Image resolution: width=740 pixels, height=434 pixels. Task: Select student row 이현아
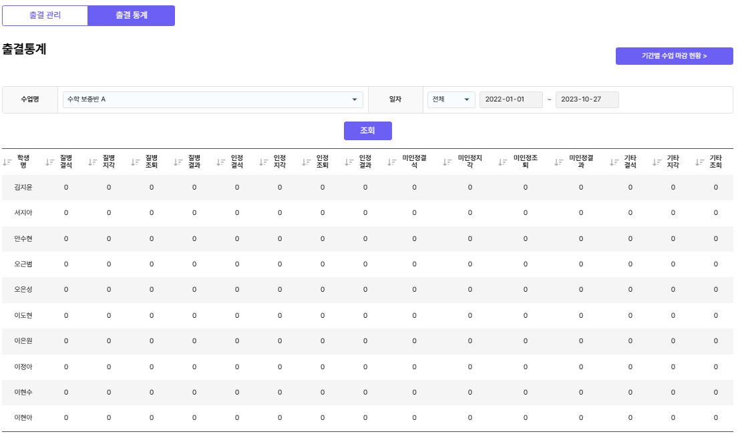point(367,418)
